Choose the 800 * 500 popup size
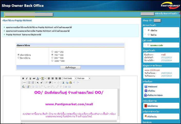 point(52,58)
